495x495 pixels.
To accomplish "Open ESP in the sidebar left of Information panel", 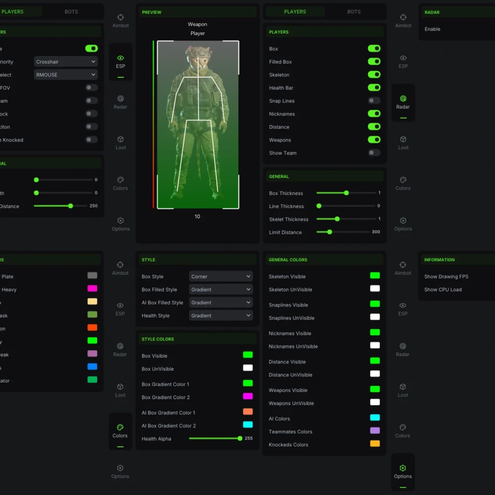I will [x=403, y=309].
